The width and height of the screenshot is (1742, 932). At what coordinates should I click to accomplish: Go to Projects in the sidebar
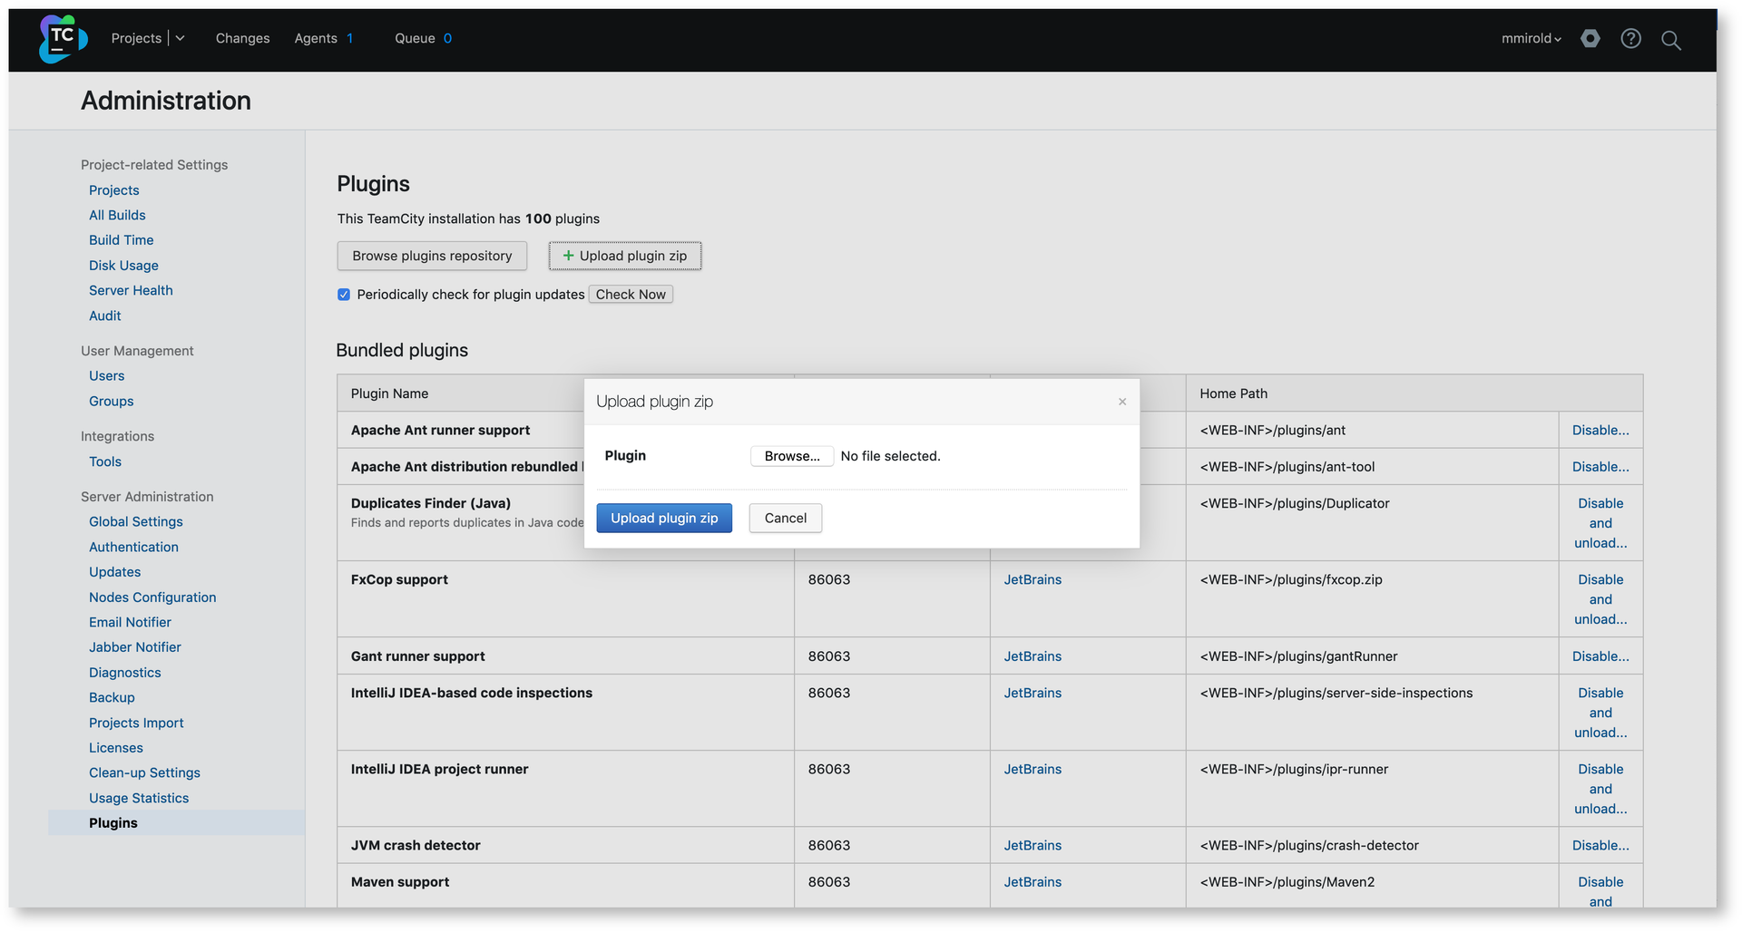[x=114, y=190]
